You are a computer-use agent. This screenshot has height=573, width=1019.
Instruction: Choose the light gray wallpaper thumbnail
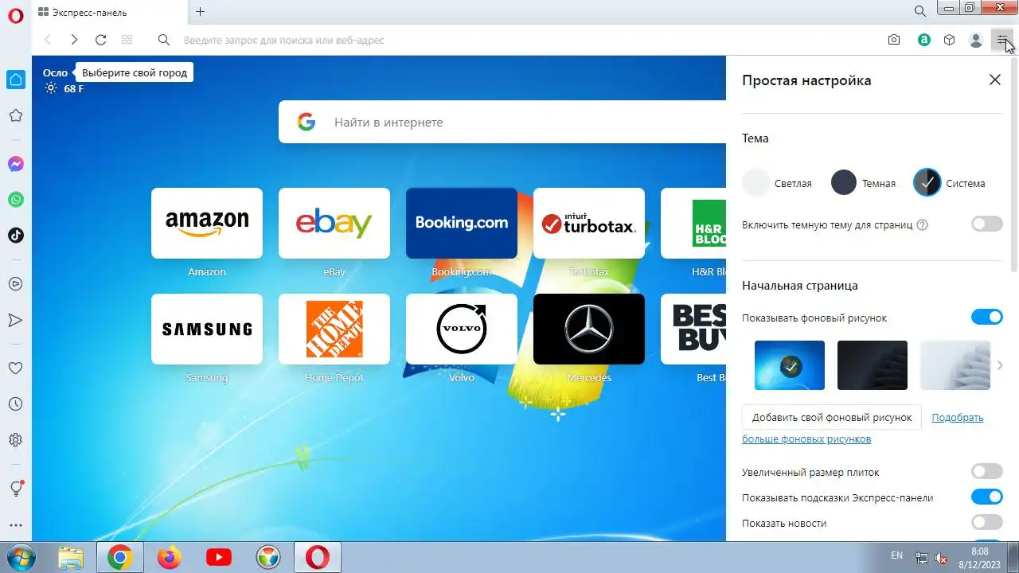click(x=955, y=365)
